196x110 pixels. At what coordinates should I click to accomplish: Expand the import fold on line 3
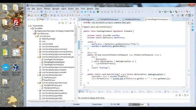(82, 27)
